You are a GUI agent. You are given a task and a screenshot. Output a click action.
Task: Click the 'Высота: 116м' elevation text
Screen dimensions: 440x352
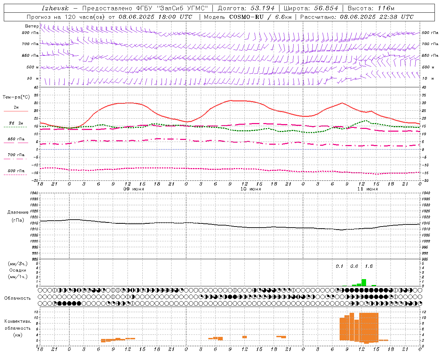pyautogui.click(x=371, y=8)
